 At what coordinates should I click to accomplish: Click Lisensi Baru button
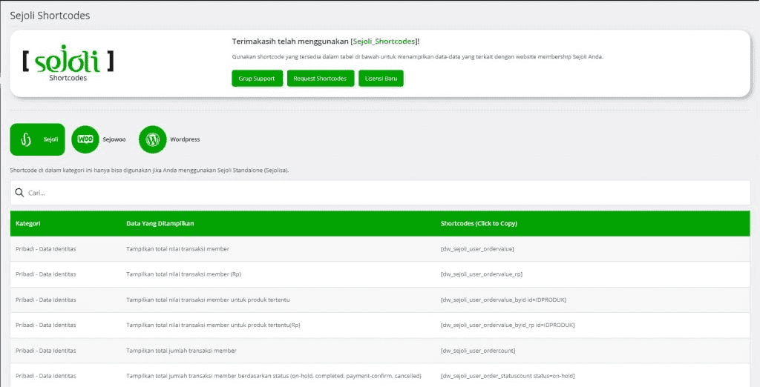coord(381,79)
